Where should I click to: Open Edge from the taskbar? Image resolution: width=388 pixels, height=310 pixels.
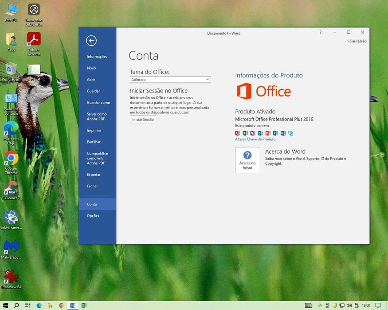point(39,306)
